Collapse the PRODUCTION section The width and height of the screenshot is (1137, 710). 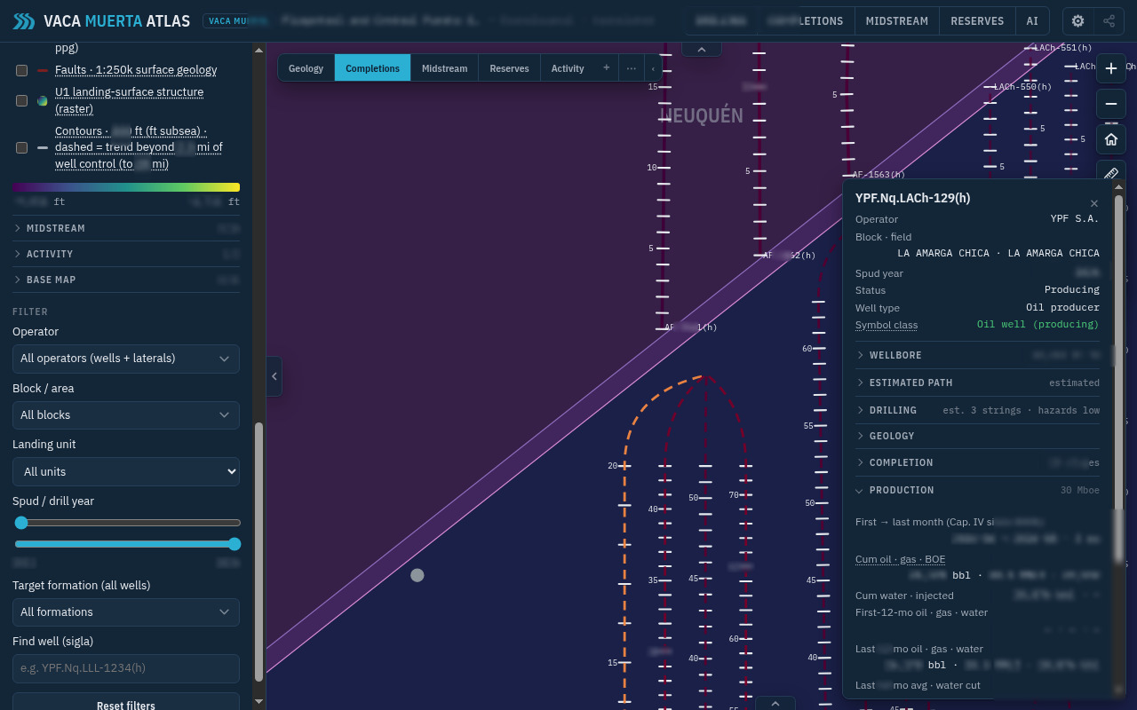(977, 490)
